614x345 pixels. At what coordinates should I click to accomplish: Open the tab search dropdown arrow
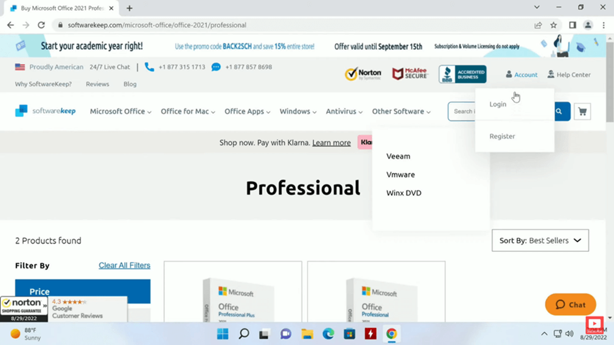537,7
